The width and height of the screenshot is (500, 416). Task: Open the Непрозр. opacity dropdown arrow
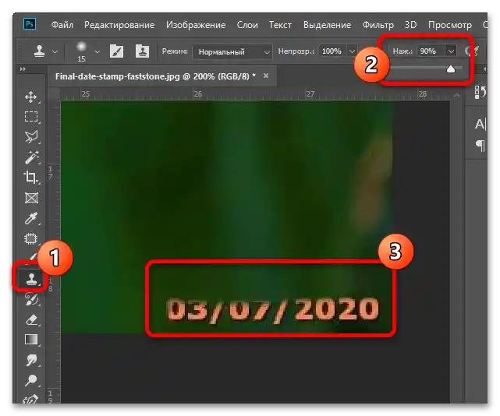pos(352,51)
